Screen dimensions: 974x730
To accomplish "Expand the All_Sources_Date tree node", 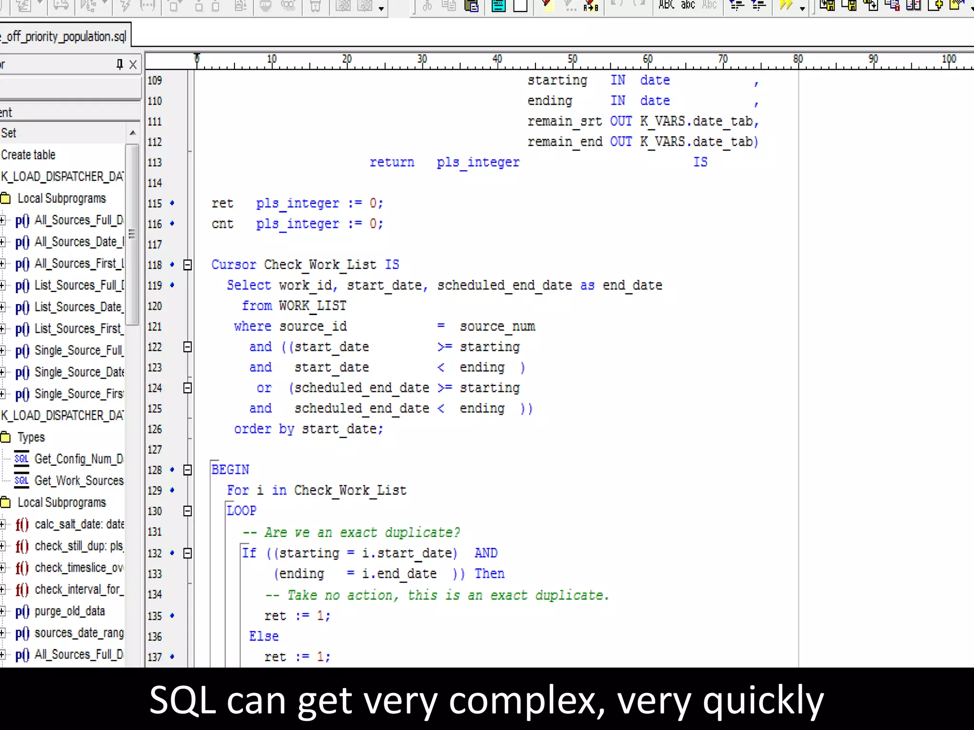I will tap(2, 242).
